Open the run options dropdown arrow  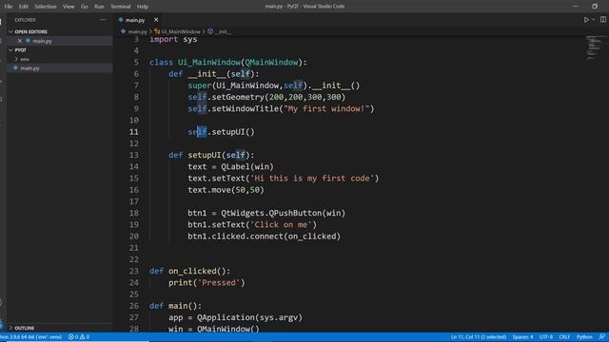click(x=593, y=19)
